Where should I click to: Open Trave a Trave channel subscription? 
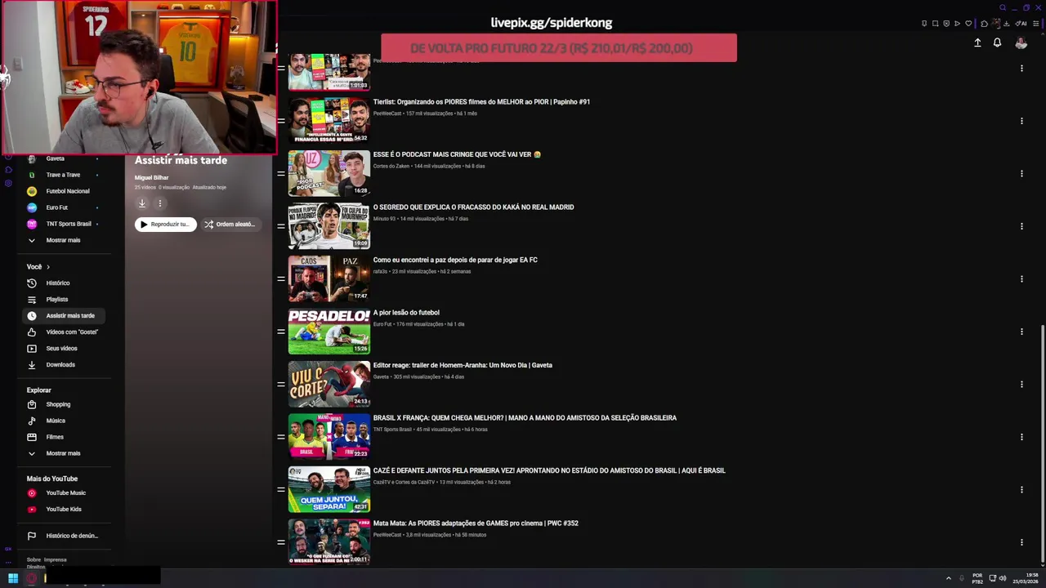pos(63,175)
